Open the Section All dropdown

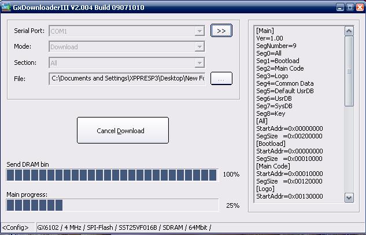pos(199,63)
